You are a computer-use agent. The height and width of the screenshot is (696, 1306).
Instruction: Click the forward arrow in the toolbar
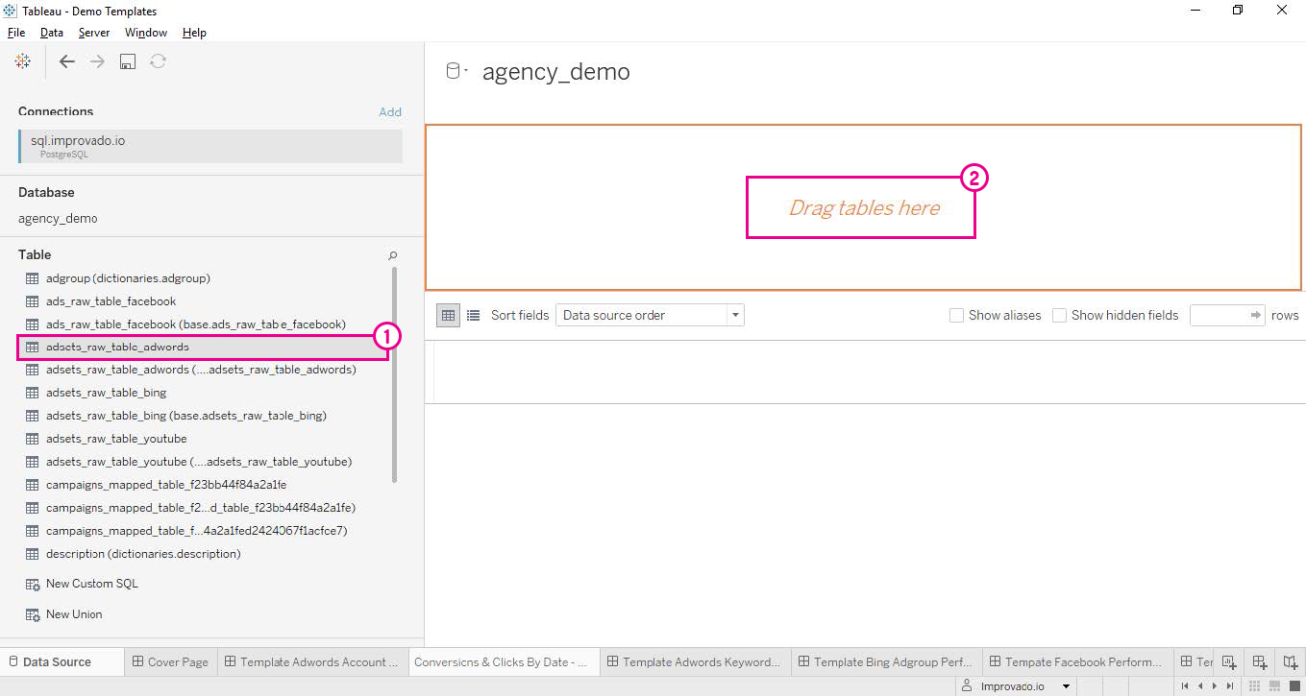(97, 61)
